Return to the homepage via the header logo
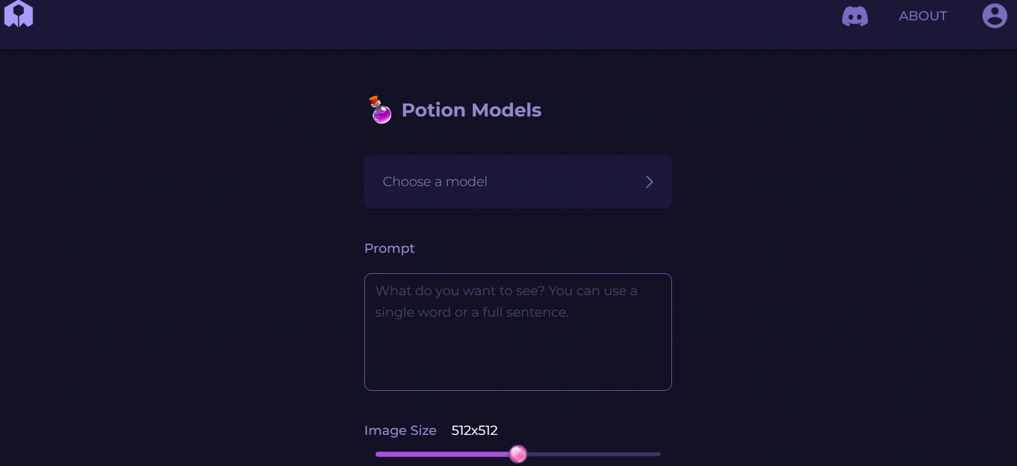The image size is (1017, 466). (19, 15)
